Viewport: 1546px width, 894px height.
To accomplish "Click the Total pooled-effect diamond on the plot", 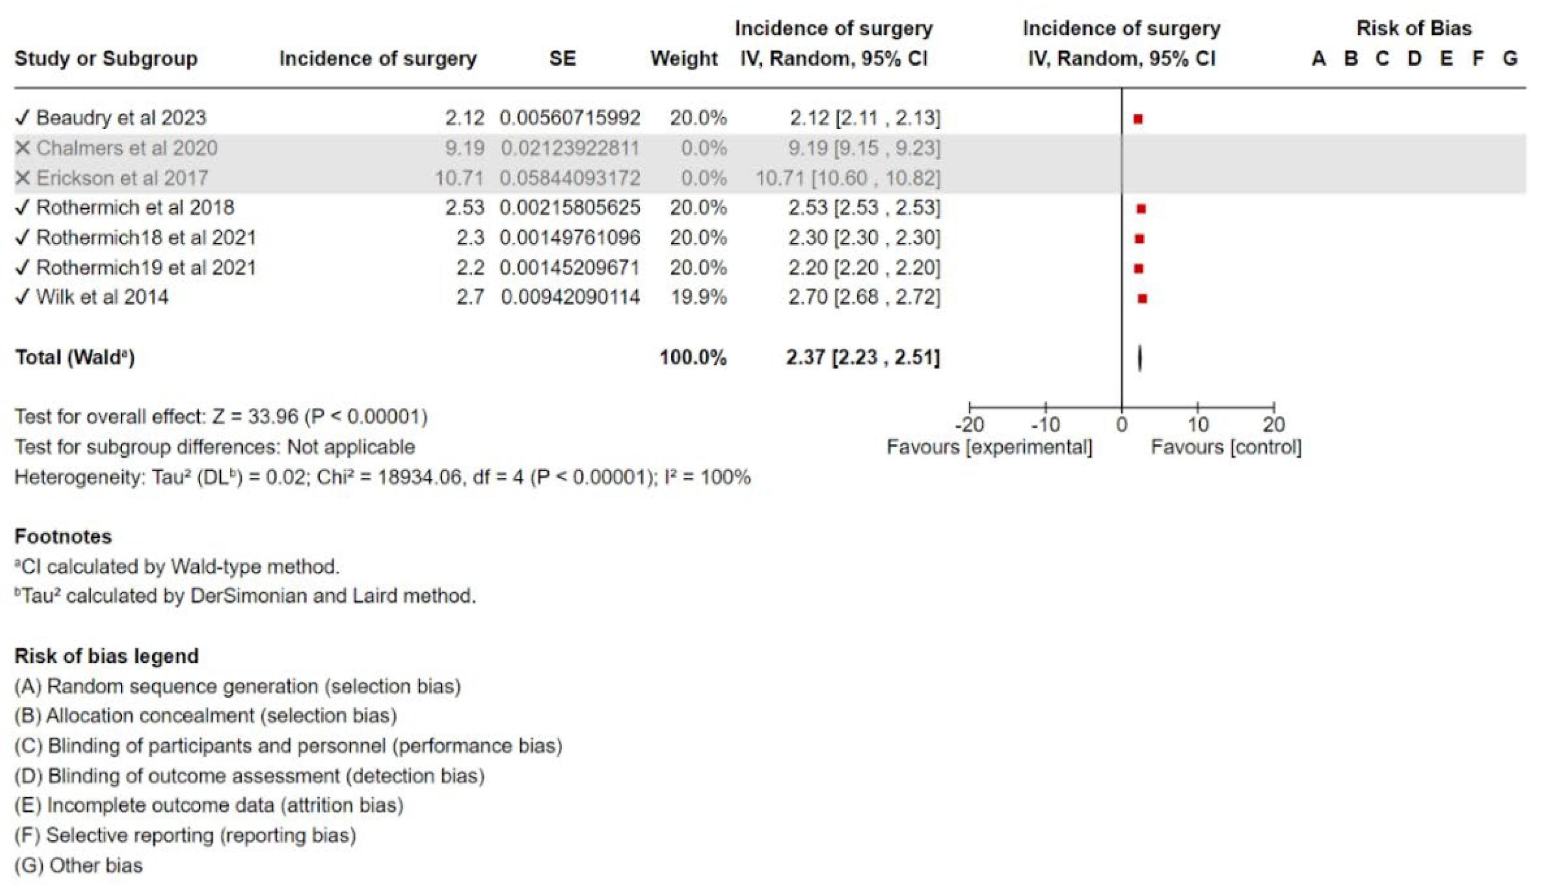I will coord(1139,358).
